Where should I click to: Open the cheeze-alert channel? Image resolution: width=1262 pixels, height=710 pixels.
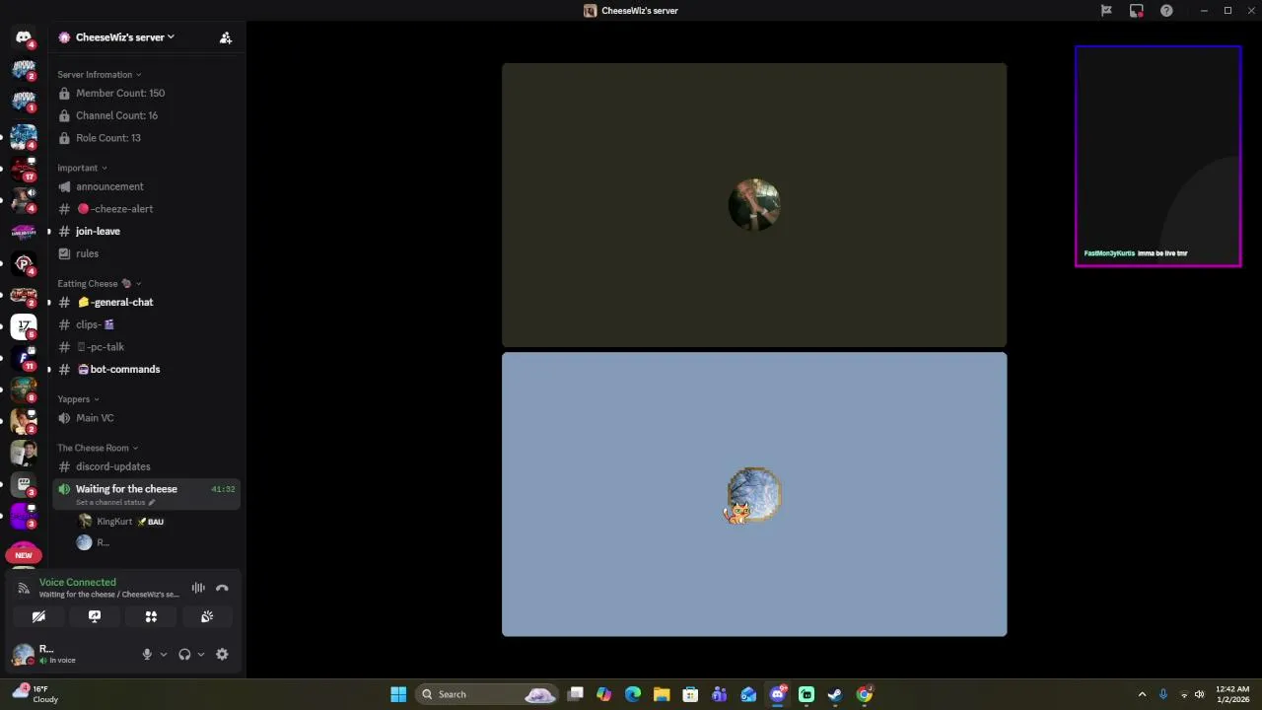click(x=147, y=209)
